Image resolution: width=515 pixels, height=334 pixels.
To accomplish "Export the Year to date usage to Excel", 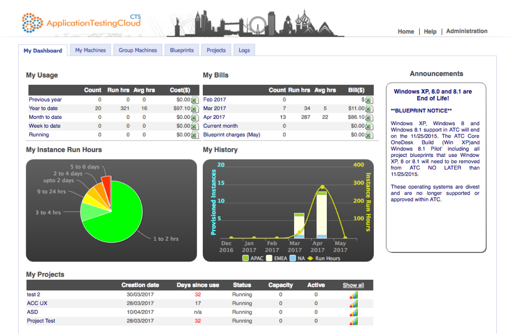I will click(194, 109).
